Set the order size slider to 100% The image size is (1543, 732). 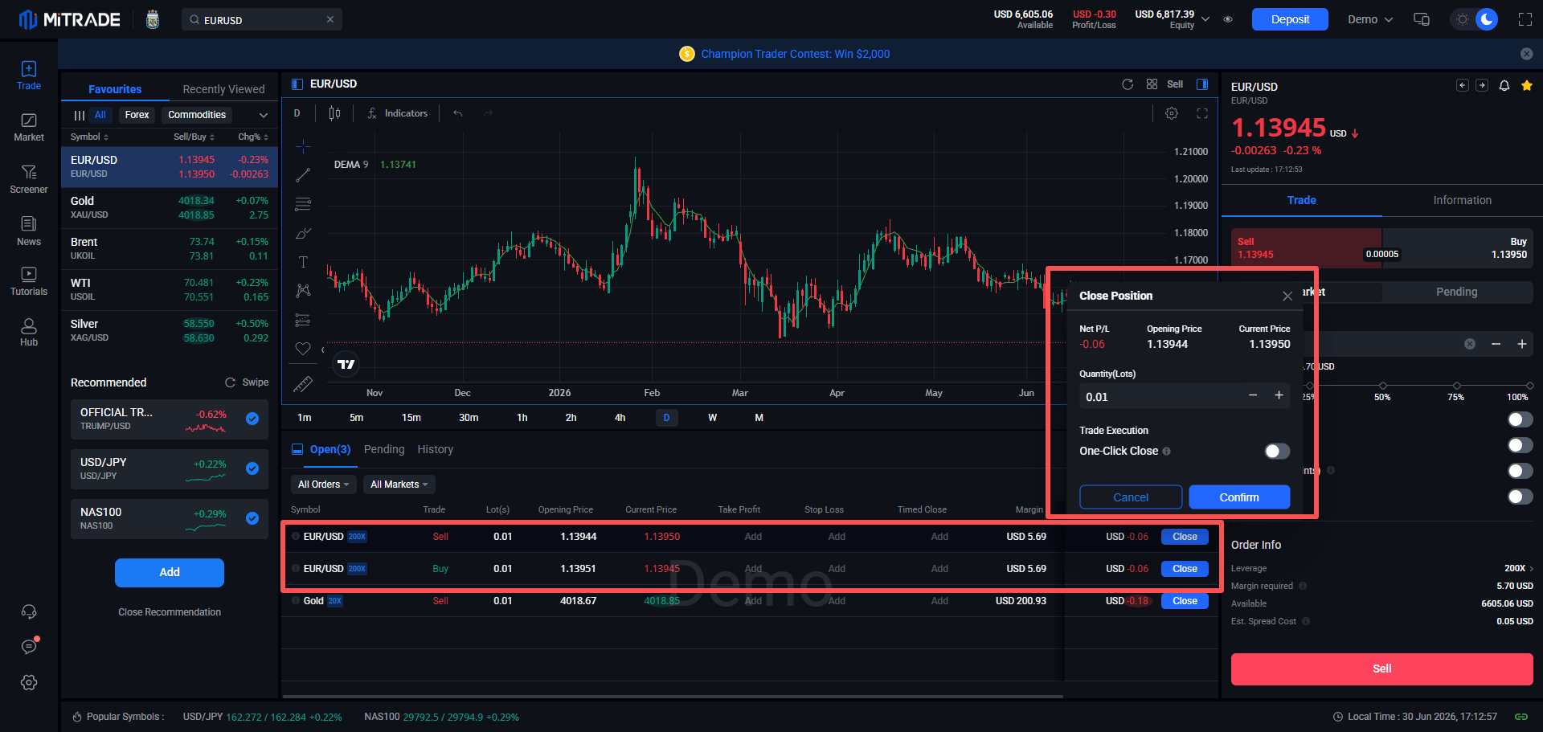pyautogui.click(x=1529, y=386)
